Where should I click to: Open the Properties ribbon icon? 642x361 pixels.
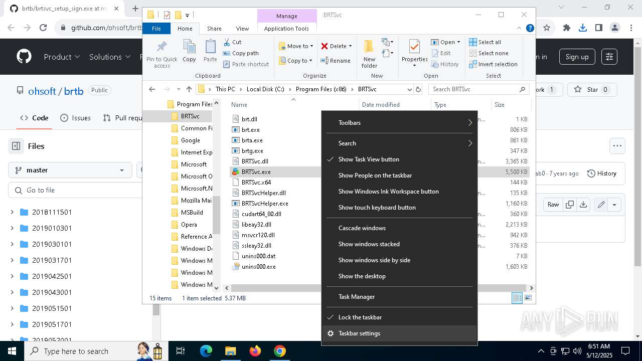(x=414, y=54)
